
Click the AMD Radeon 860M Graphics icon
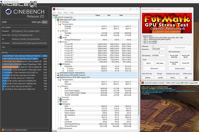pyautogui.click(x=58, y=75)
